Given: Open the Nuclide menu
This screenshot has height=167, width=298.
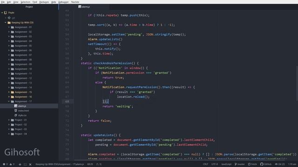Looking at the screenshot, I should click(75, 2).
